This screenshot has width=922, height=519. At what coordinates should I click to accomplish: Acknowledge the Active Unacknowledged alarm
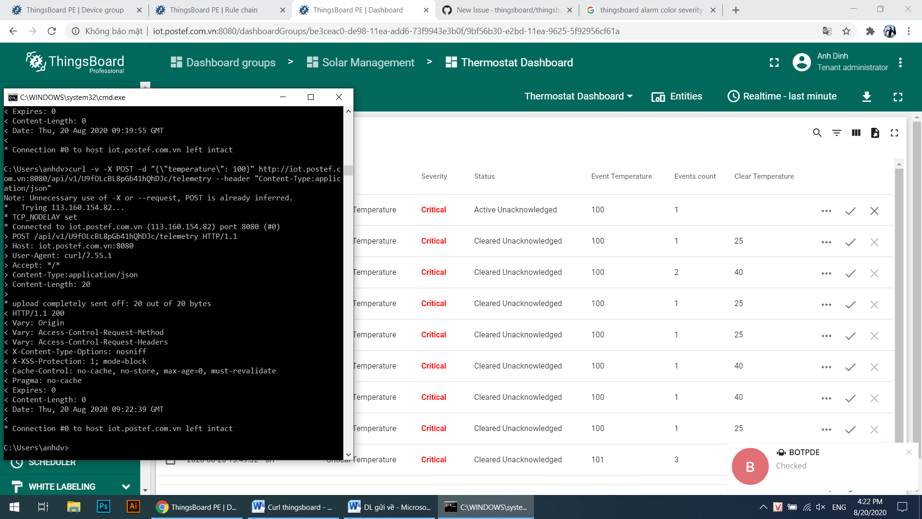pos(850,211)
